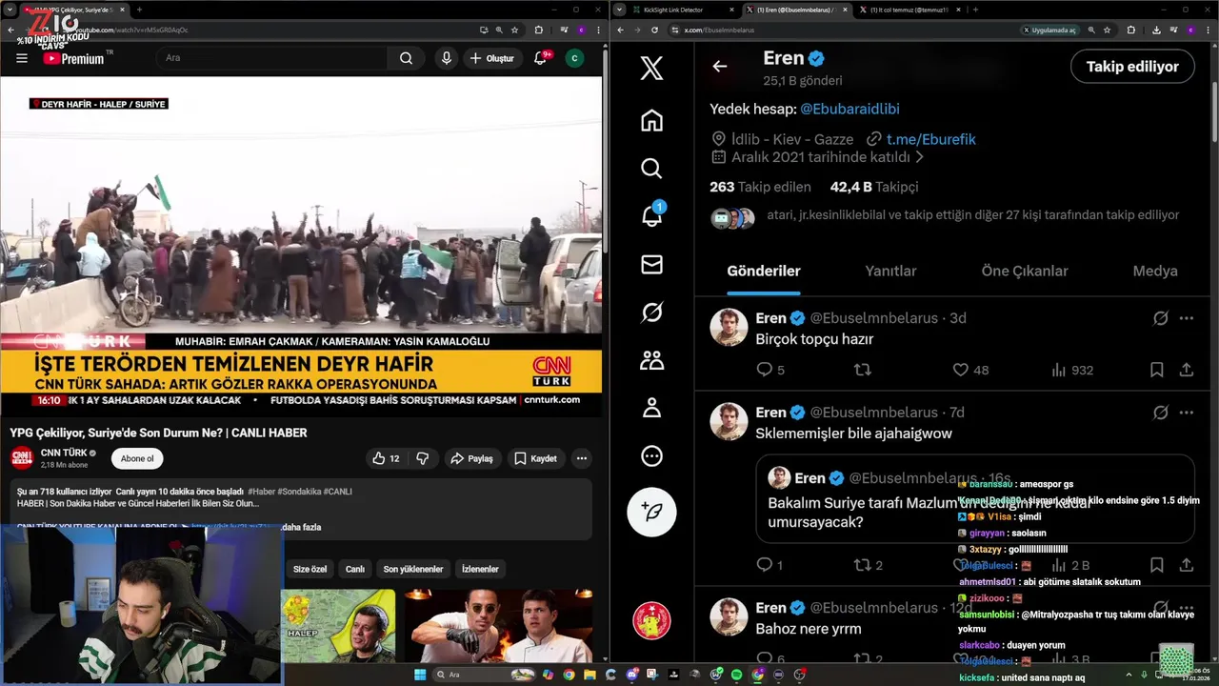Open X notifications bell in sidebar
The width and height of the screenshot is (1219, 686).
point(651,216)
